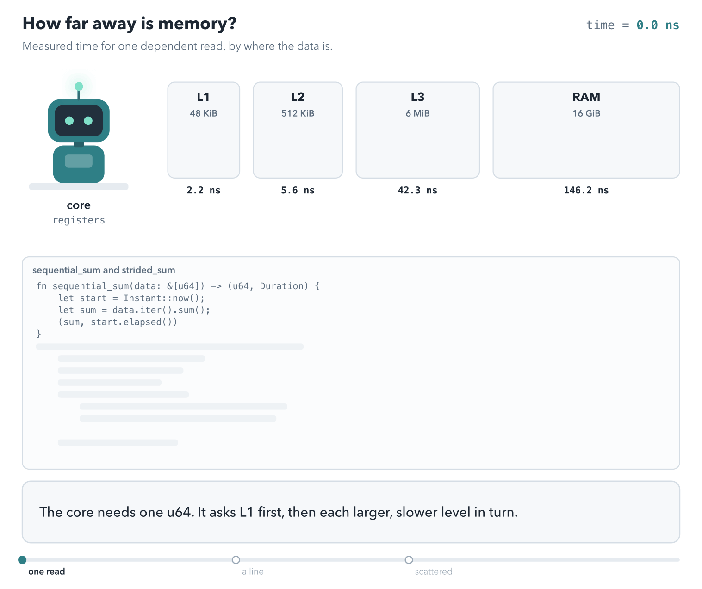Image resolution: width=702 pixels, height=589 pixels.
Task: Select the L3 6 MiB cache box
Action: [417, 130]
